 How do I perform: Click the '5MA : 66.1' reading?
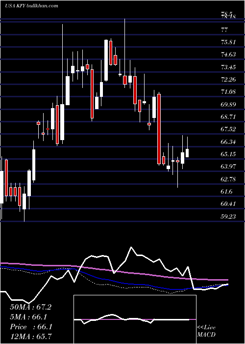28,317
